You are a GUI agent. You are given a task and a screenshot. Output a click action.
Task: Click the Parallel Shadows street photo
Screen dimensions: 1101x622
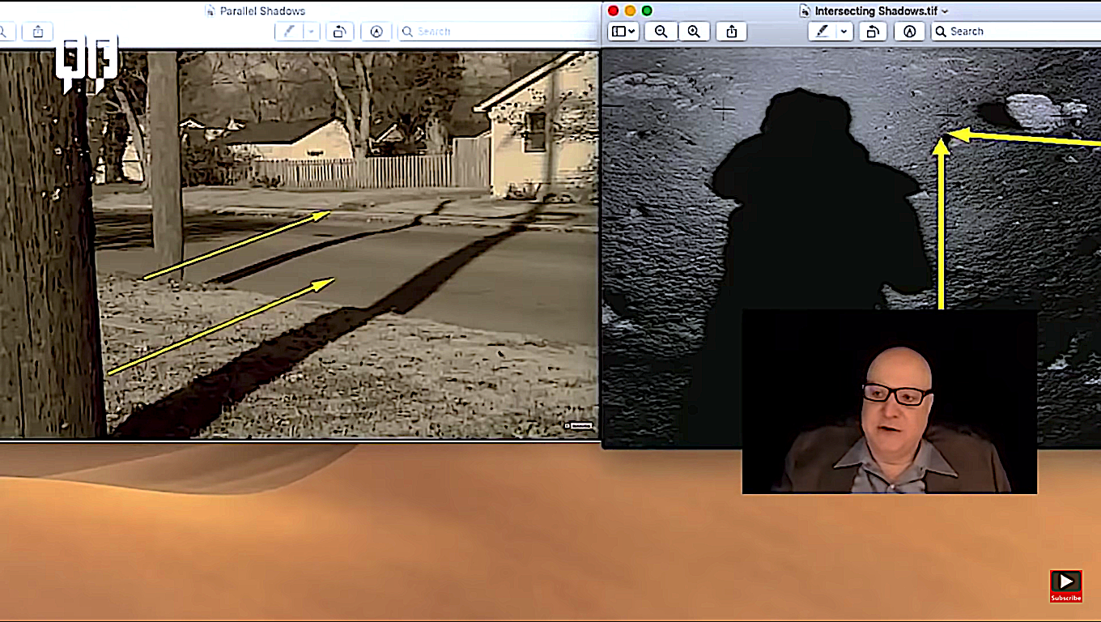click(x=300, y=244)
